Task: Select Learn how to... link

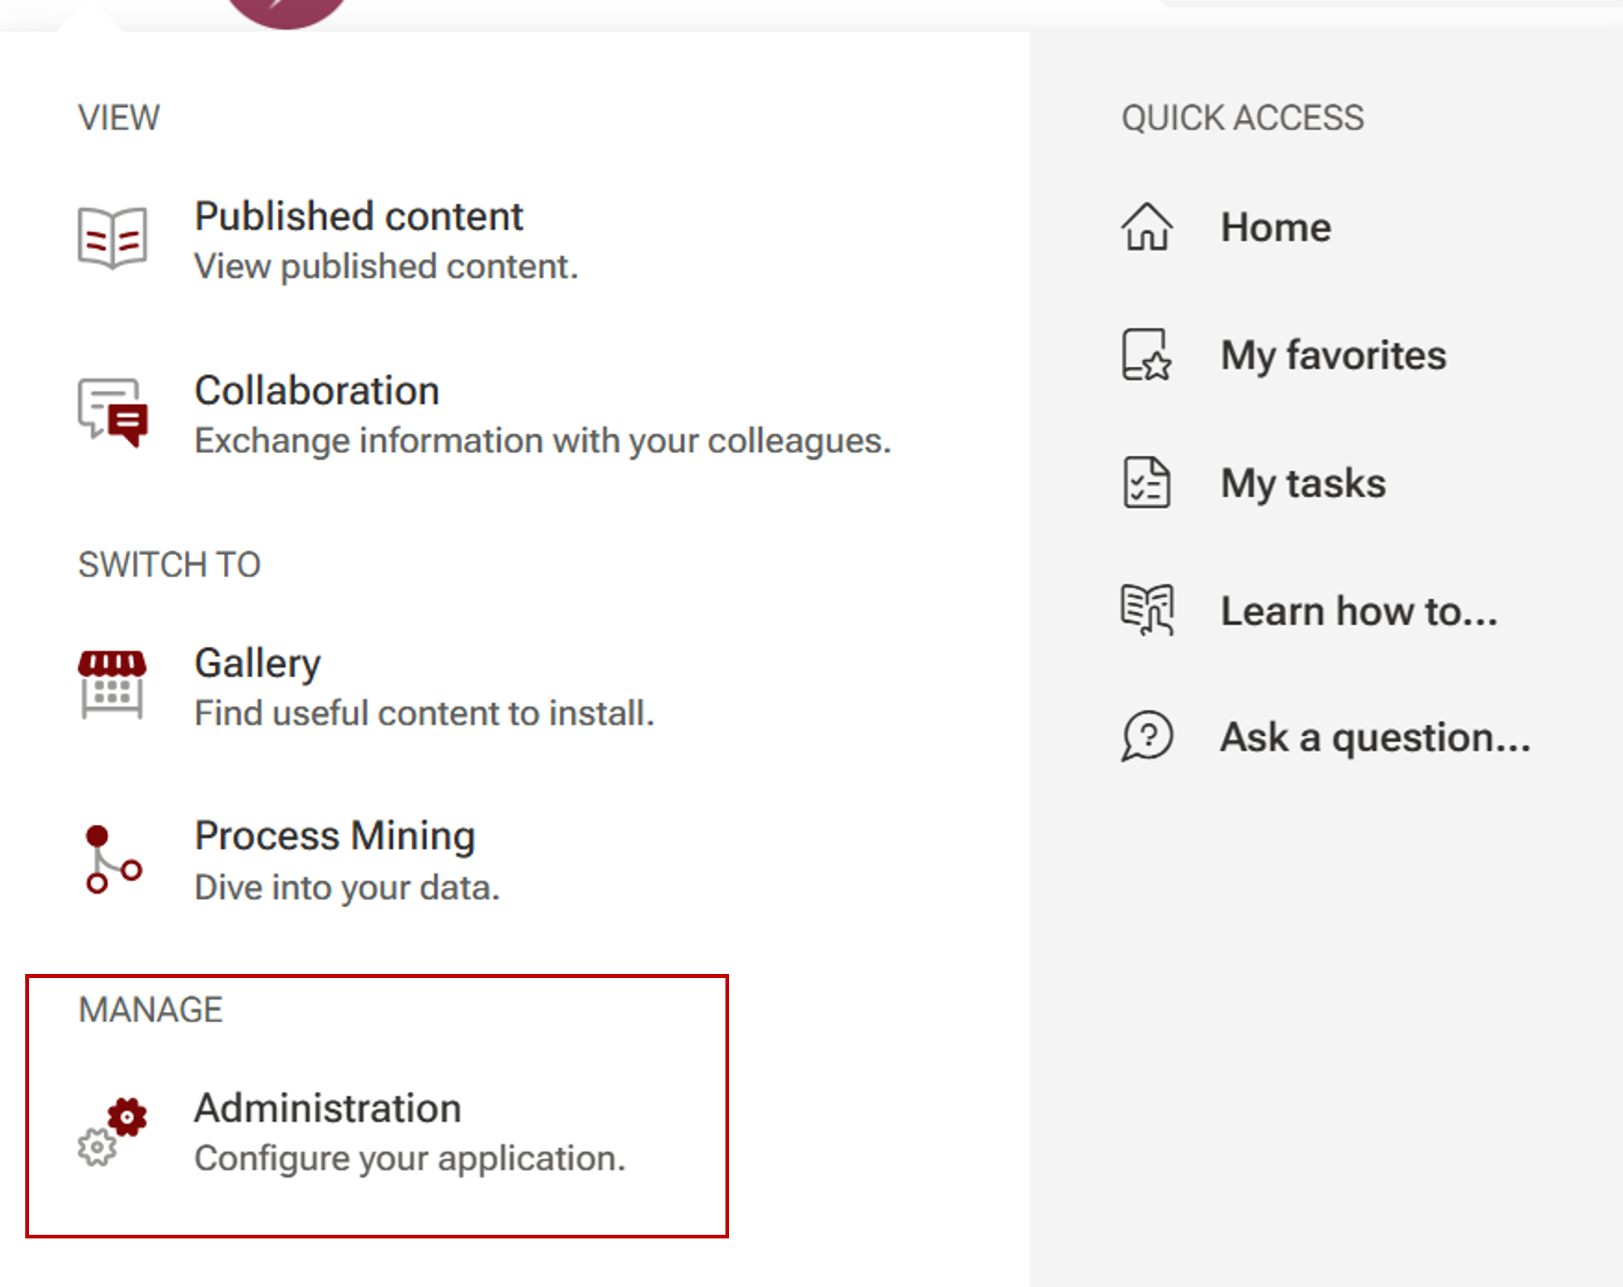Action: [x=1359, y=611]
